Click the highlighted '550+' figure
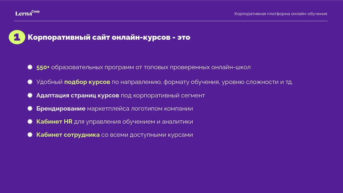The height and width of the screenshot is (193, 343). [x=43, y=67]
